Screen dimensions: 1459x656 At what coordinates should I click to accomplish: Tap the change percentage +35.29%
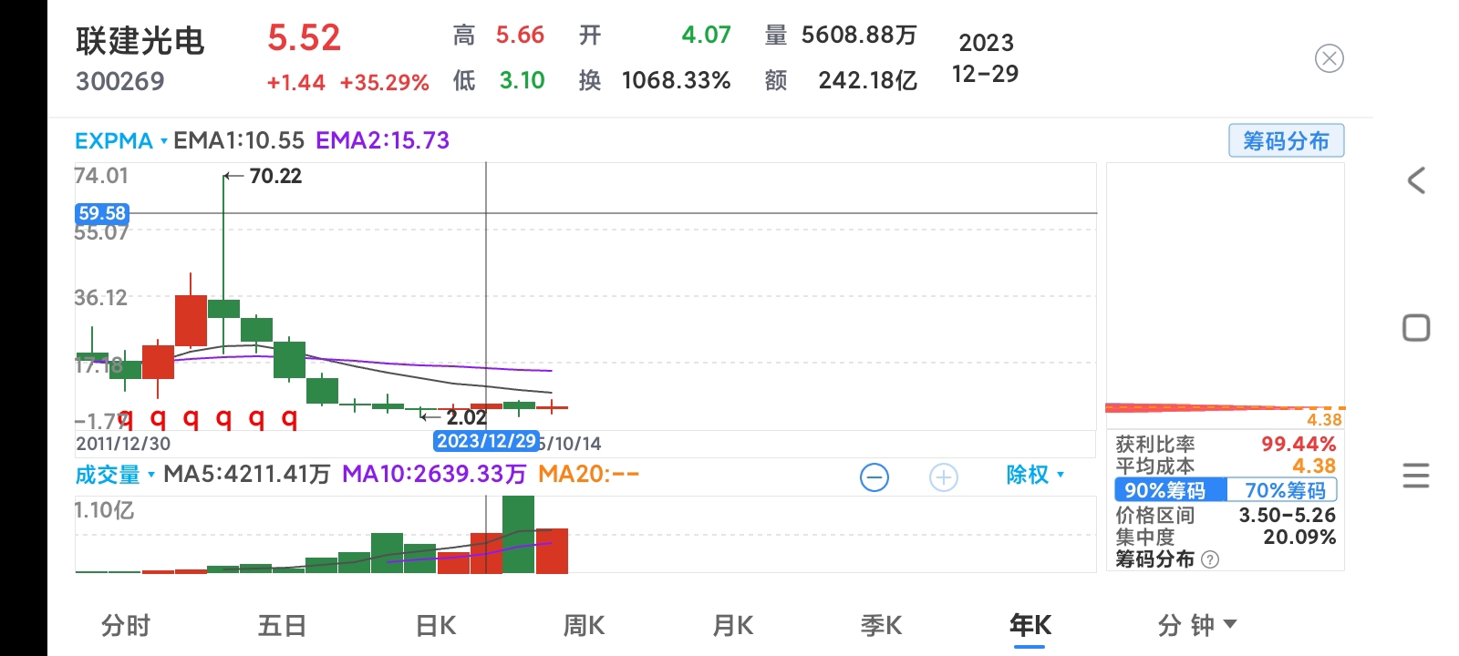tap(385, 83)
